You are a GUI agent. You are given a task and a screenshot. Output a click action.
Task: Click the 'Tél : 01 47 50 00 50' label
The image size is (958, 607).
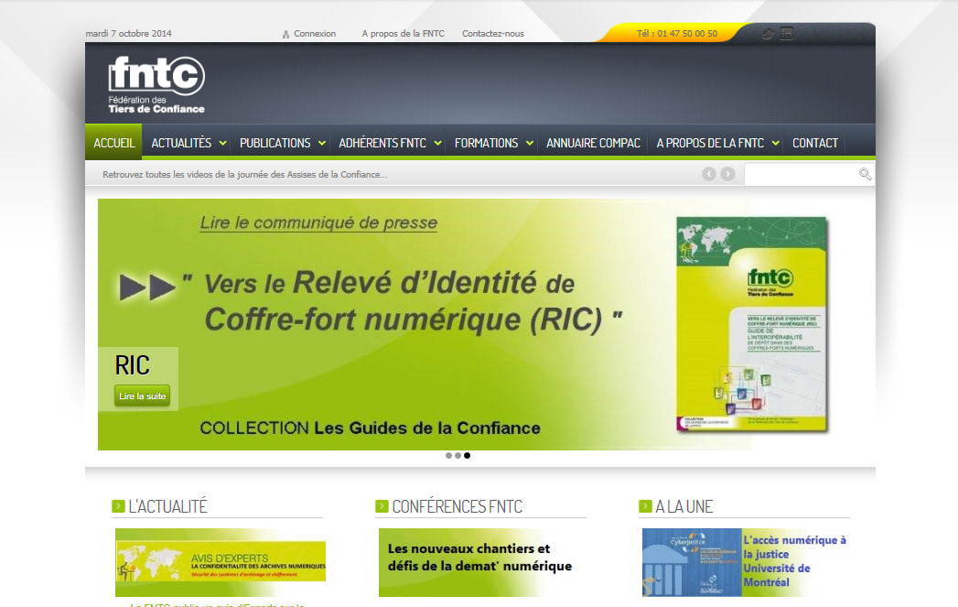pyautogui.click(x=677, y=34)
